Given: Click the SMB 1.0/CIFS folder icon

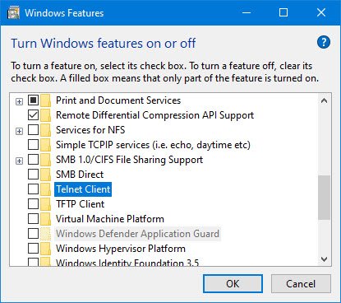Looking at the screenshot, I should pos(45,160).
